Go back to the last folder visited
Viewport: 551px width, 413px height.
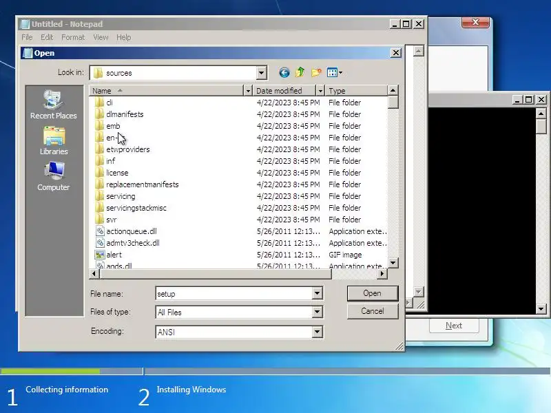coord(284,73)
